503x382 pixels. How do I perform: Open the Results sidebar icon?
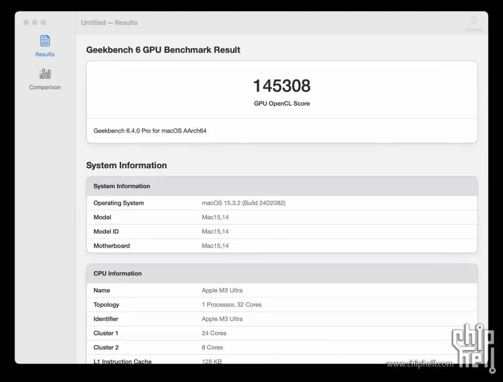(45, 41)
